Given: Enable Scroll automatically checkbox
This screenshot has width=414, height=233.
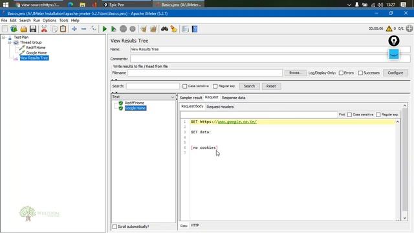Looking at the screenshot, I should 114,227.
